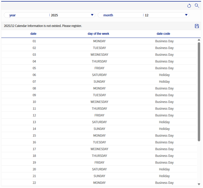Viewport: 203px width, 188px height.
Task: Click the search magnifier icon
Action: 197,6
